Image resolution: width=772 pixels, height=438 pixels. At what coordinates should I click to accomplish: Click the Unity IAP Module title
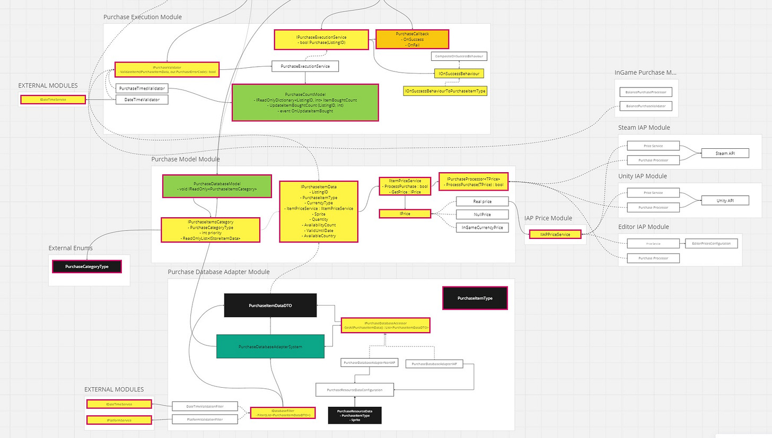point(643,176)
